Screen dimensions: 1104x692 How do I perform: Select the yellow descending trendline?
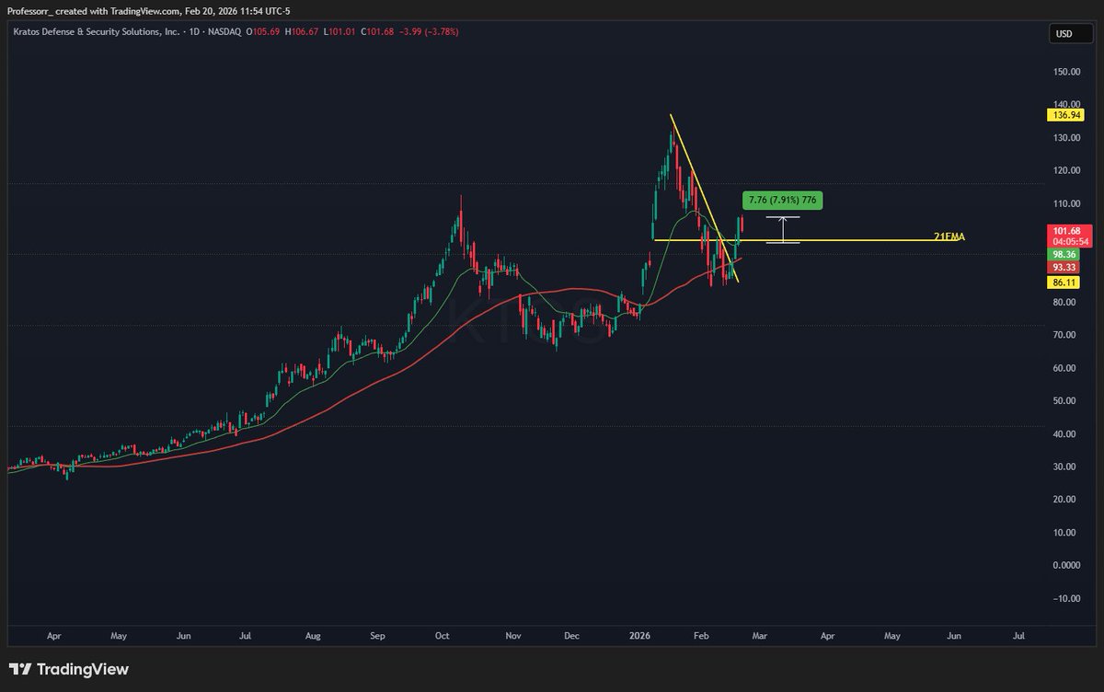coord(704,198)
